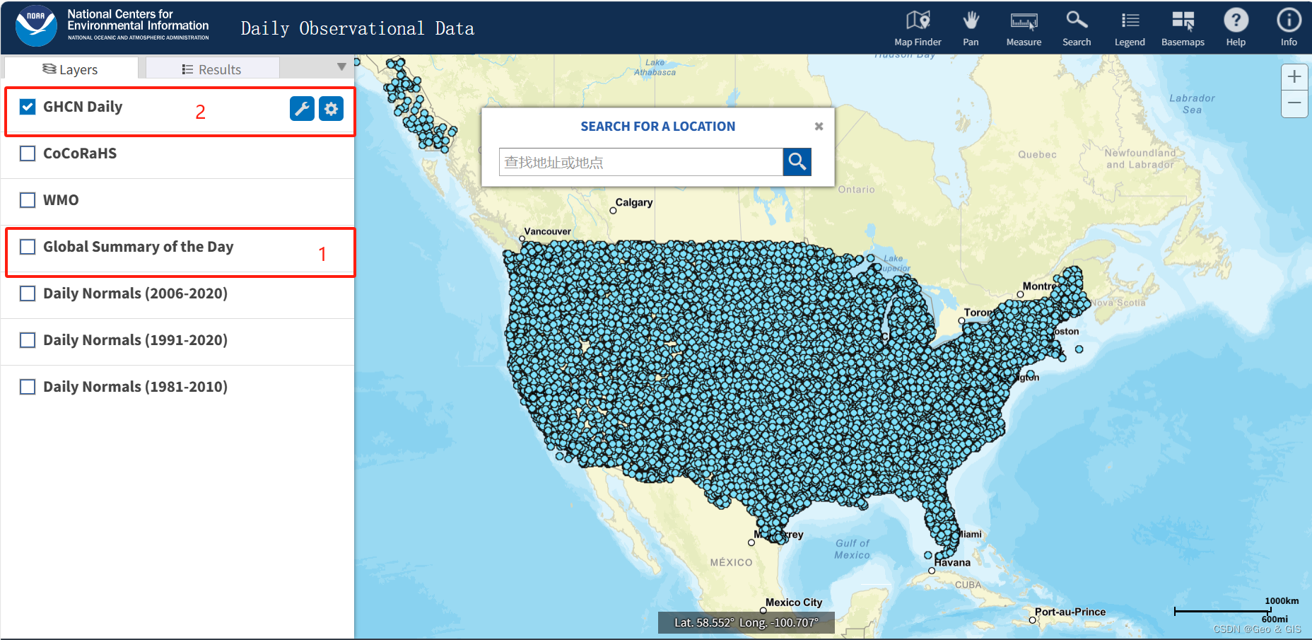Image resolution: width=1312 pixels, height=640 pixels.
Task: Click the Mexico City label on map
Action: (x=794, y=603)
